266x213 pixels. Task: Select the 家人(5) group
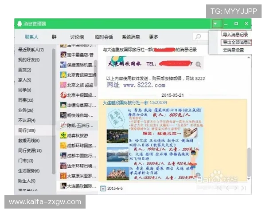click(x=25, y=80)
